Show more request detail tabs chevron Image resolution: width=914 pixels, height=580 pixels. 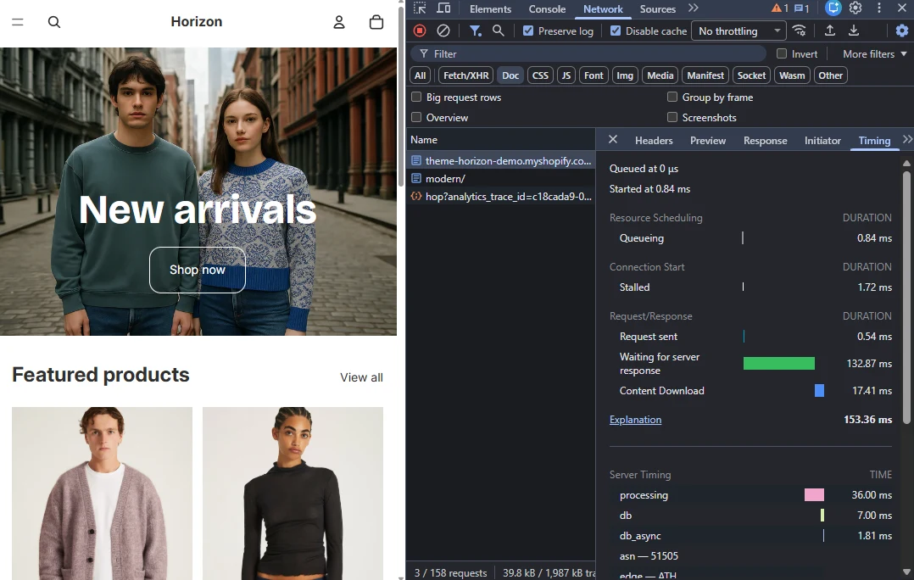point(907,139)
